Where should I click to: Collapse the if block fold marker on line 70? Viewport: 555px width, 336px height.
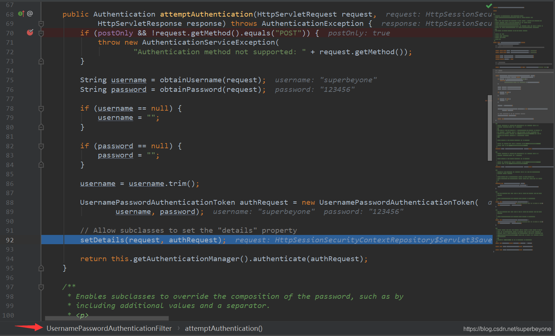(x=41, y=33)
